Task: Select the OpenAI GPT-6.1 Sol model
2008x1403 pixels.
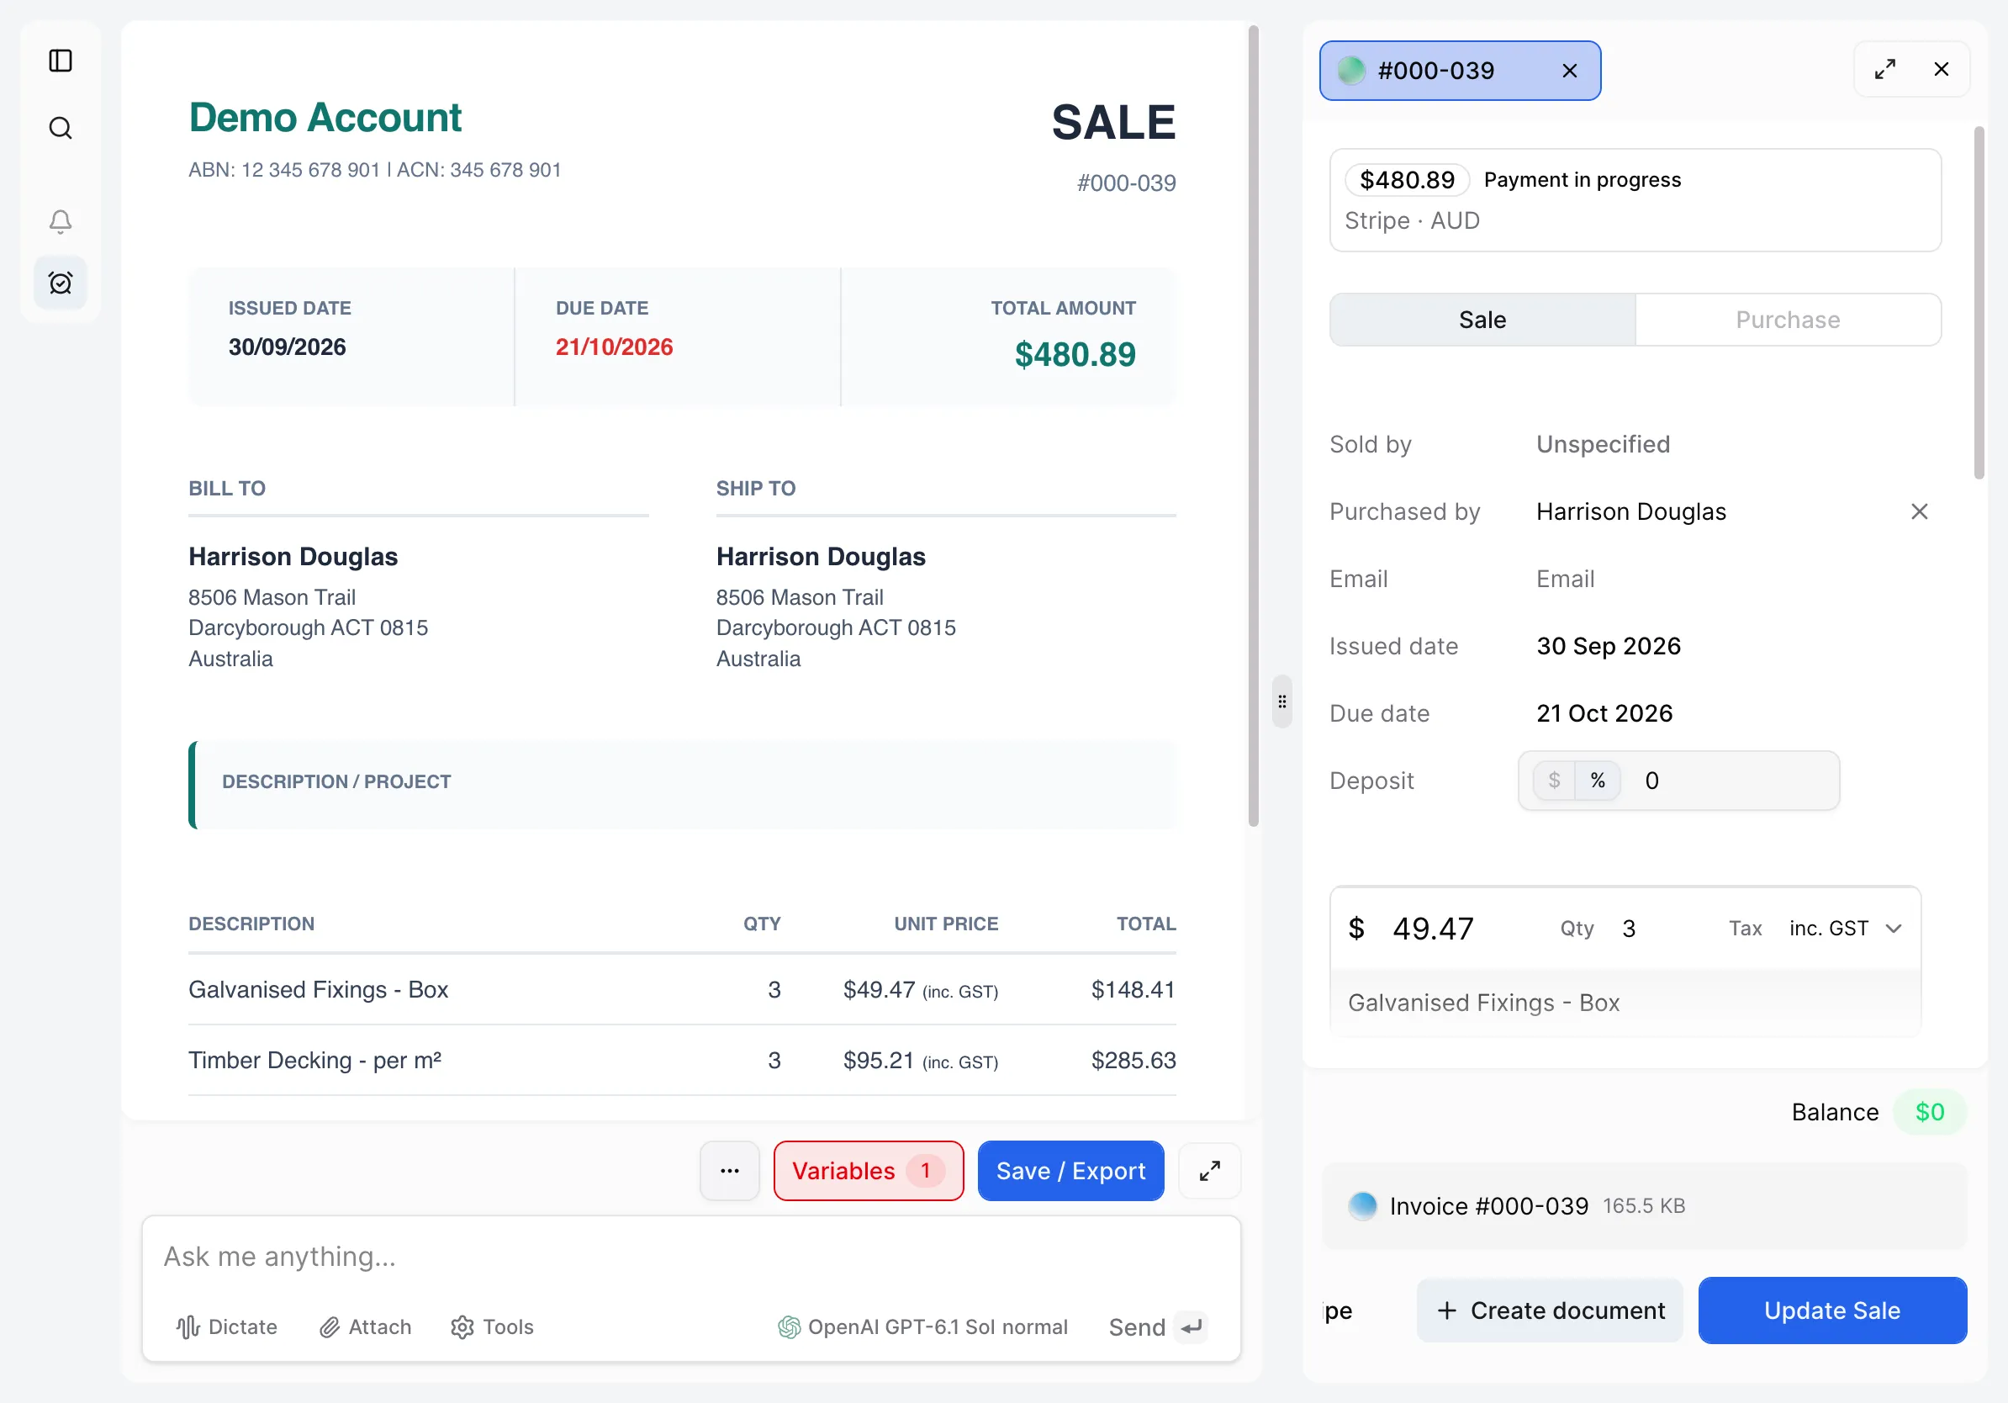Action: pos(922,1327)
